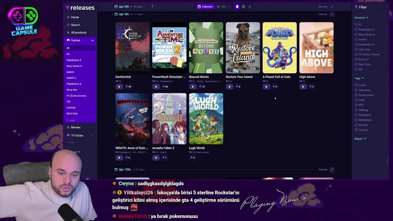Open the DarkSwitch title link
Viewport: 393px width, 221px height.
tap(123, 77)
